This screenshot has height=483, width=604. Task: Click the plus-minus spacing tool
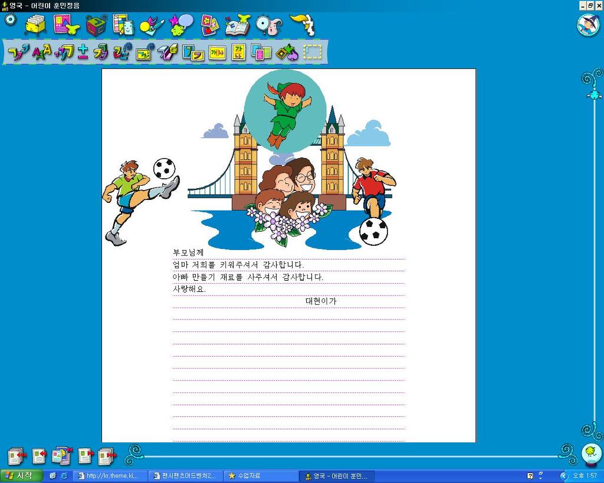tap(83, 52)
